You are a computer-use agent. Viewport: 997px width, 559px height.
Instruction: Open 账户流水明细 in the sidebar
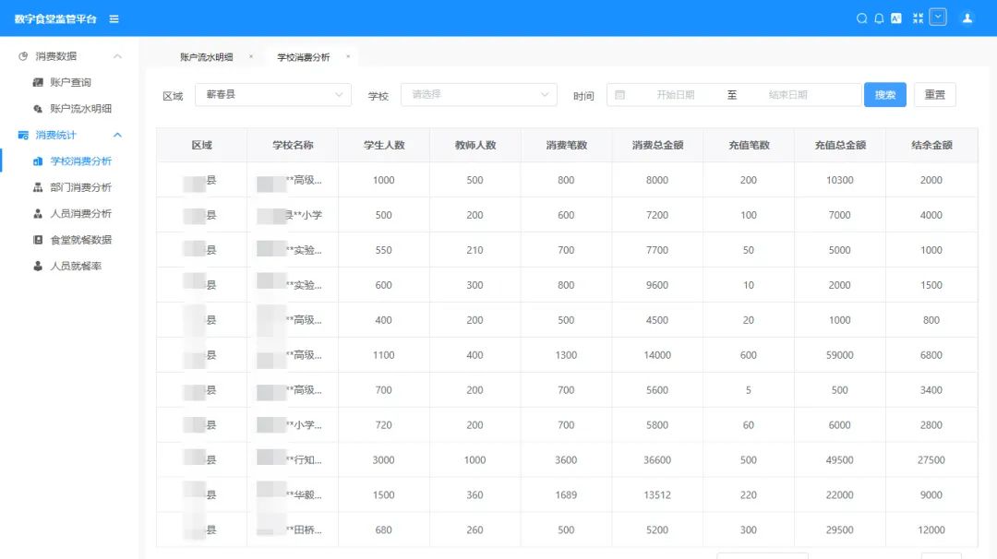(80, 109)
